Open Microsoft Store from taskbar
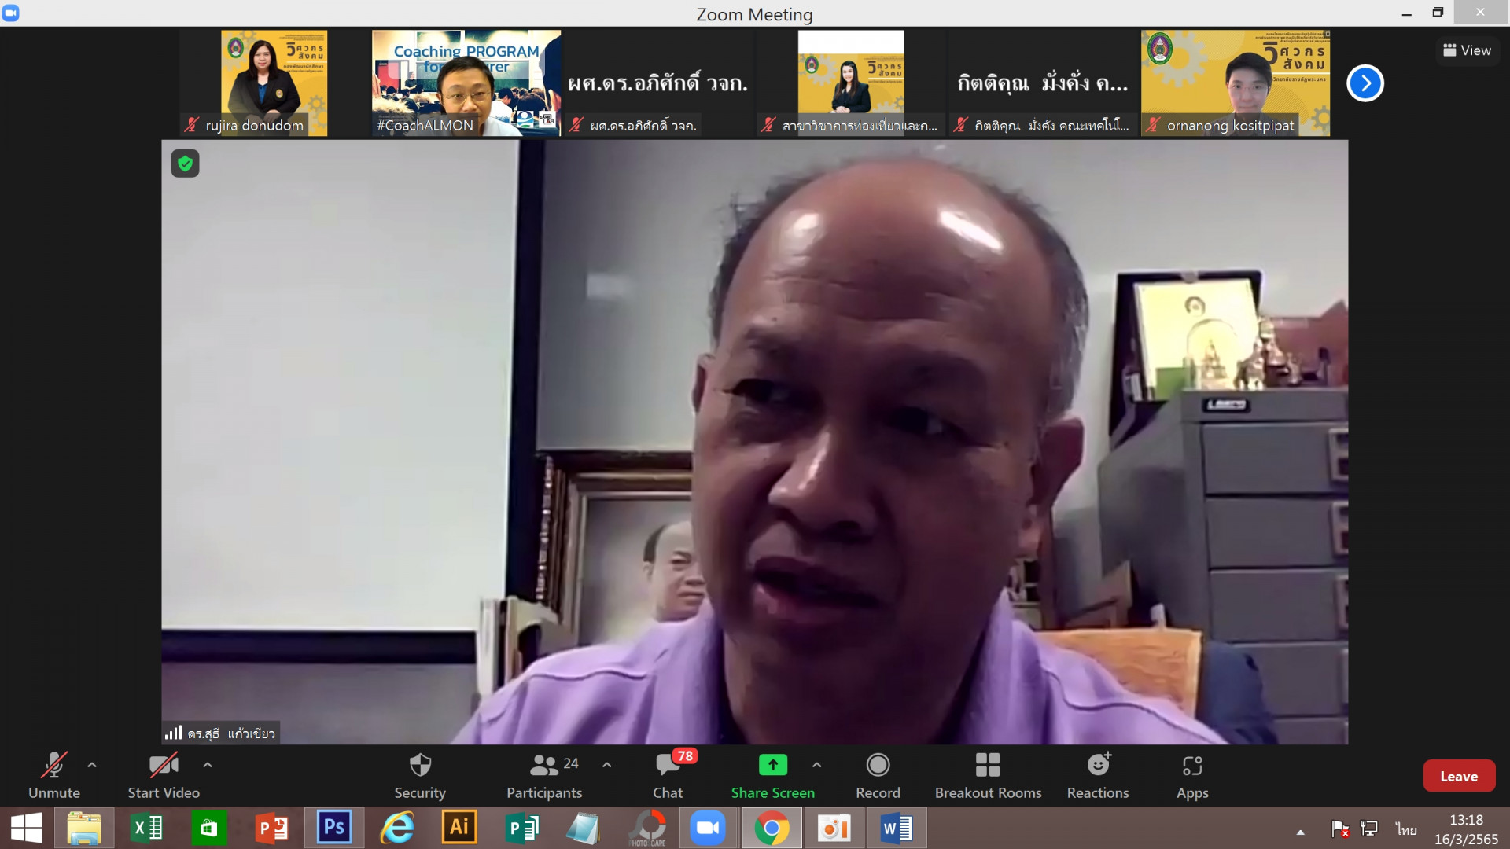The height and width of the screenshot is (849, 1510). (x=208, y=829)
